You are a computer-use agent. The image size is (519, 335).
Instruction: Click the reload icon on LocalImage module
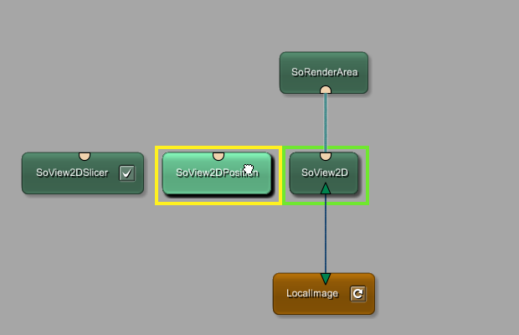click(357, 293)
